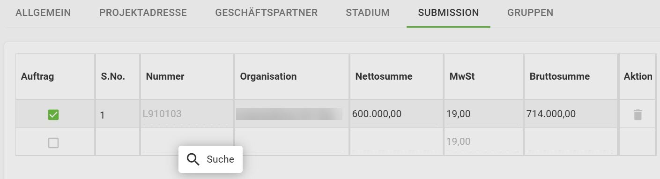Click the magnifier icon beside Suche
The image size is (660, 179).
pyautogui.click(x=193, y=159)
